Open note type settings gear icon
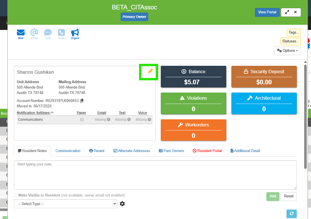 click(122, 204)
